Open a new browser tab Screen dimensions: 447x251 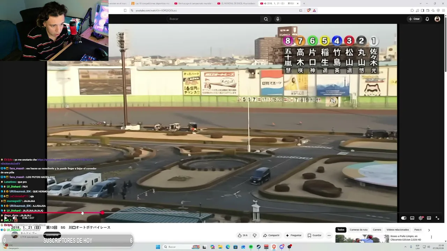coord(304,3)
